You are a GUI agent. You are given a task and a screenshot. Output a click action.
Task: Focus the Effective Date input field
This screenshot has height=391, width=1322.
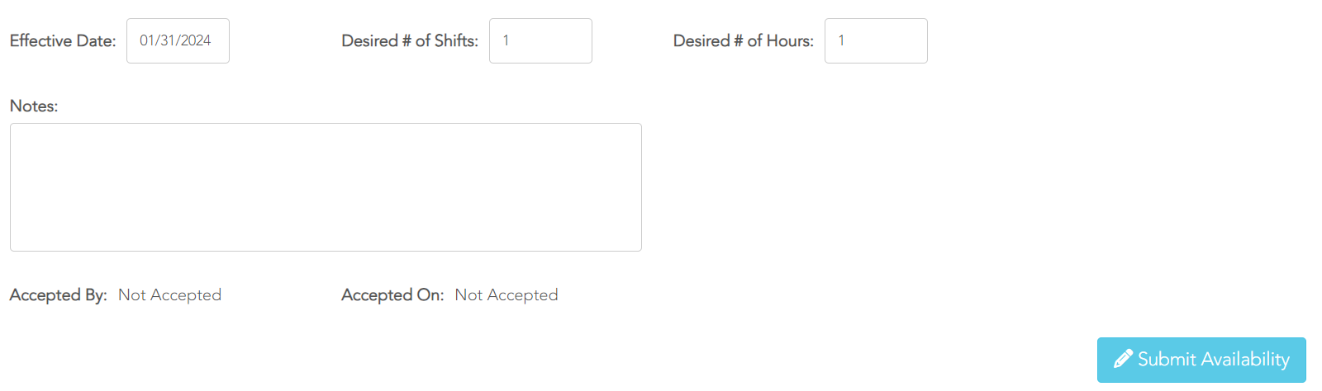178,40
